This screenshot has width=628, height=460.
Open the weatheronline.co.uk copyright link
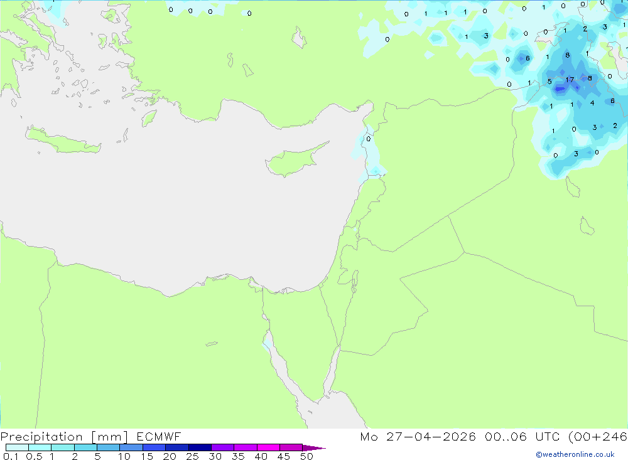pyautogui.click(x=575, y=454)
